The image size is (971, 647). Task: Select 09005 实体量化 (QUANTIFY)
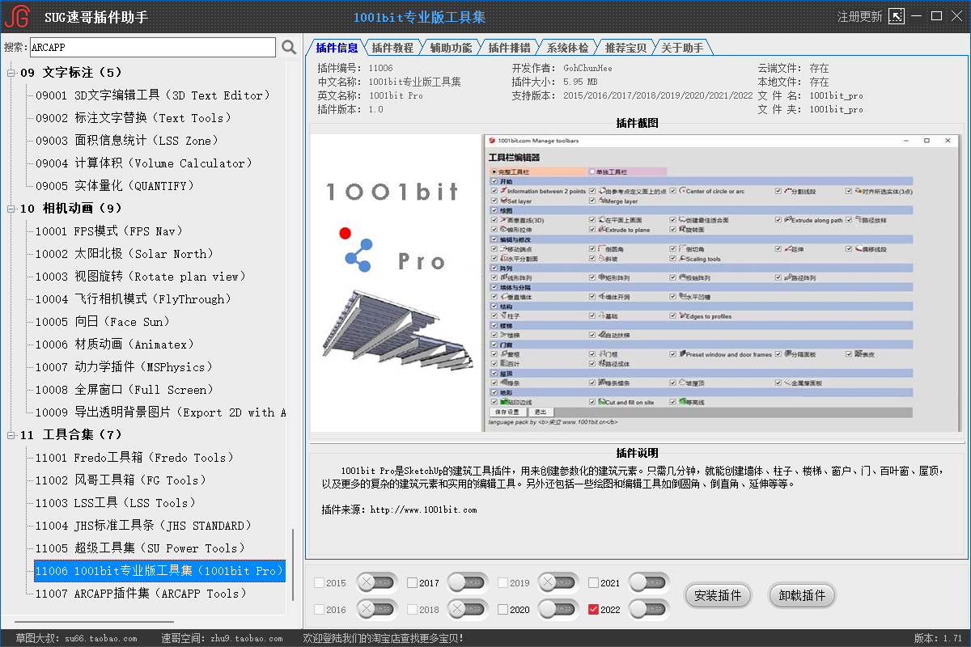(x=115, y=186)
